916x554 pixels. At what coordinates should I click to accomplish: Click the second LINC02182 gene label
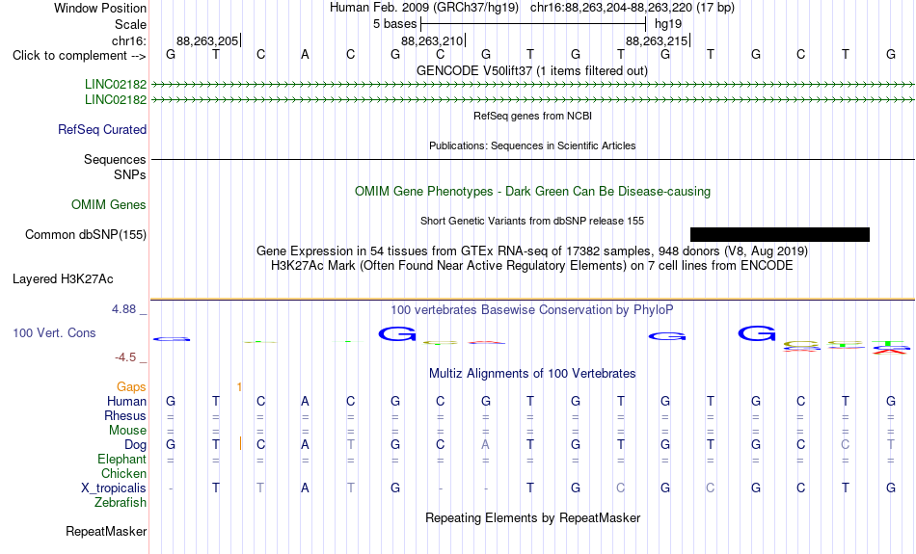coord(116,100)
